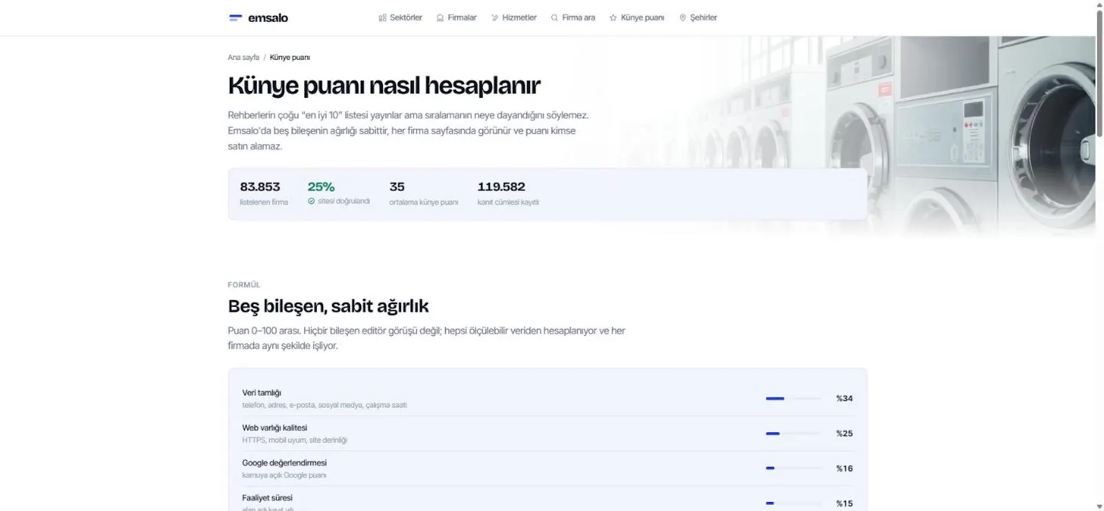Screen dimensions: 1104x511
Task: Click the "Beş bileşen, sabit ağırlık" heading
Action: click(x=328, y=306)
